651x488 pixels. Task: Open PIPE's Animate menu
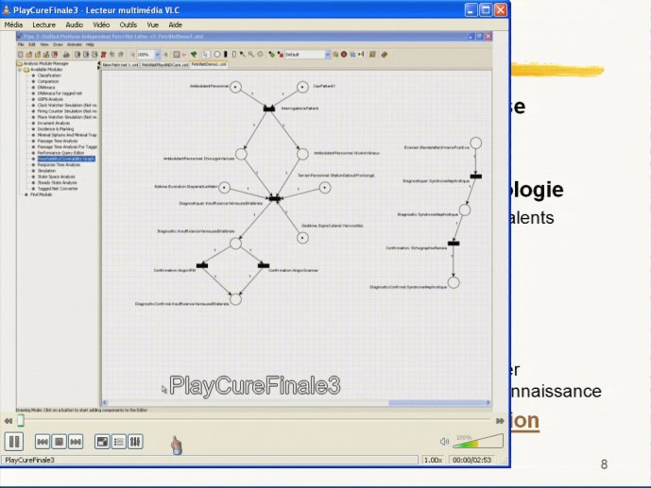75,44
